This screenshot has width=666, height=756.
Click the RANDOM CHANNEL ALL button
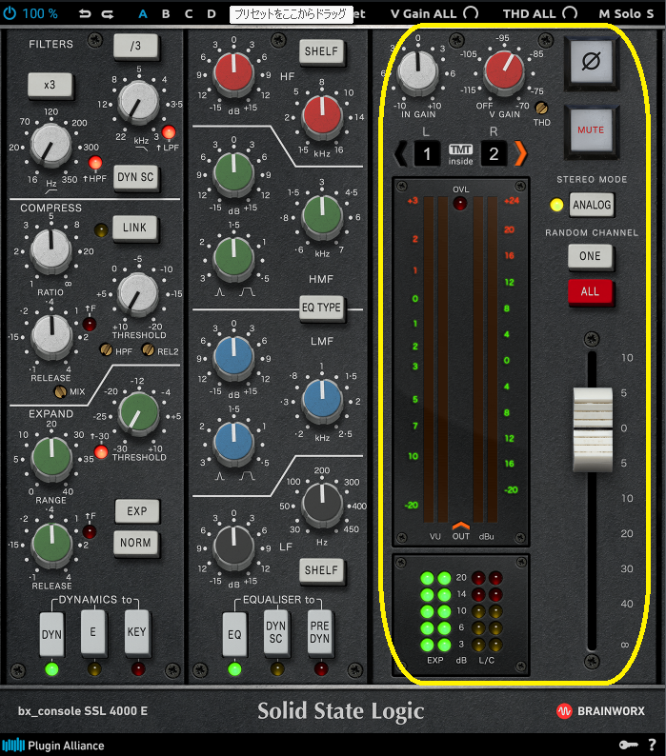coord(590,291)
